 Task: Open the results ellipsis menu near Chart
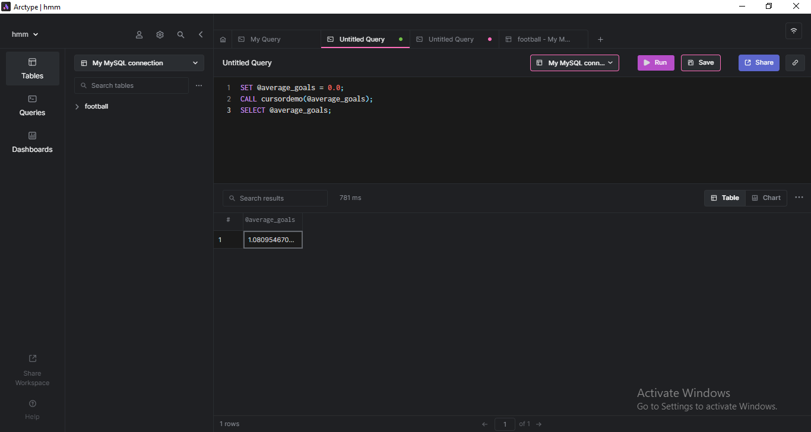(799, 198)
